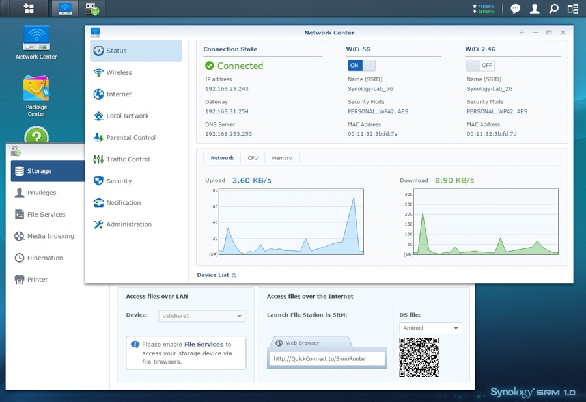Click the Download traffic chart
This screenshot has width=586, height=402.
click(486, 222)
